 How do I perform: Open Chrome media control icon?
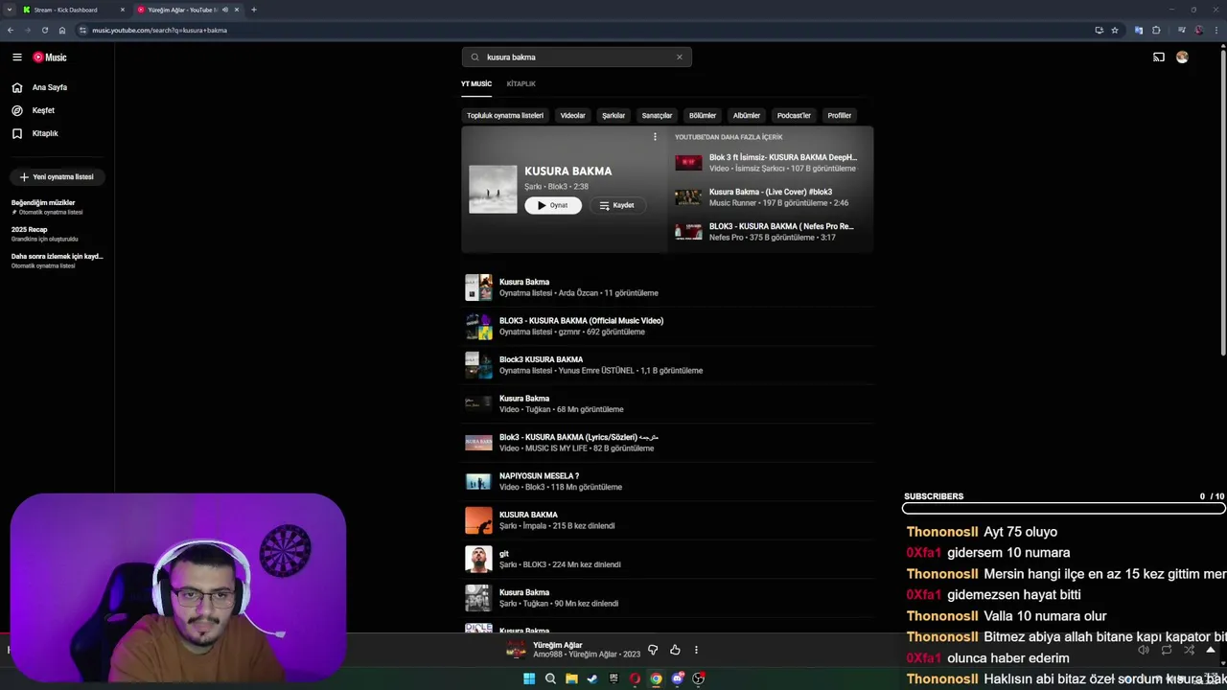1181,30
